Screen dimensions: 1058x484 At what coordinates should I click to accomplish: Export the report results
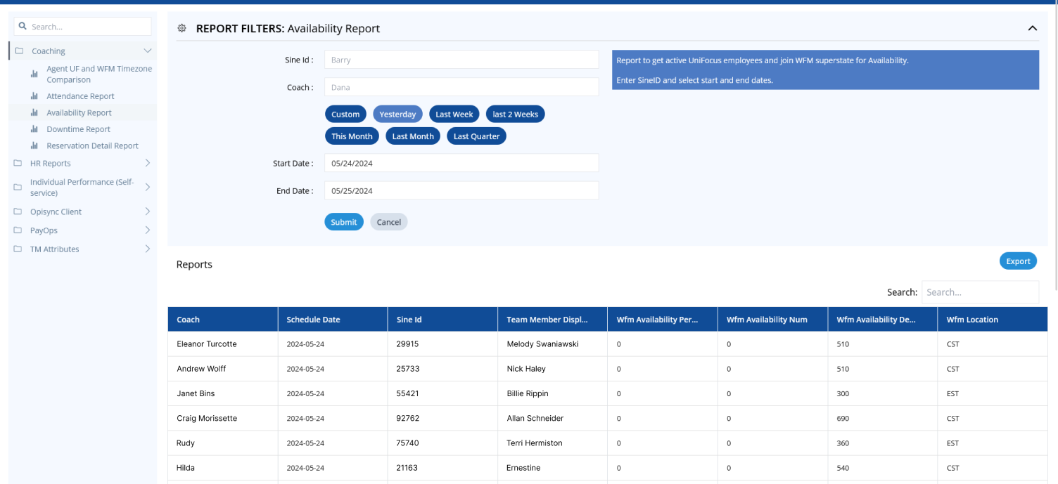coord(1018,261)
